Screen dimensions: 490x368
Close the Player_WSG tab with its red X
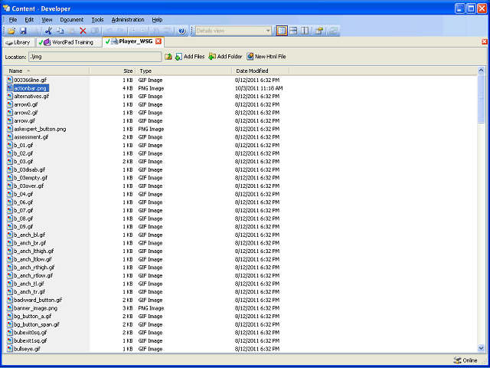click(x=158, y=41)
